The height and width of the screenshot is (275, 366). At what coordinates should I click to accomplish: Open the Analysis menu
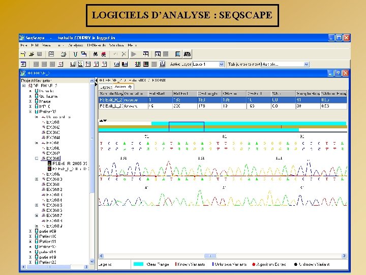click(x=76, y=45)
